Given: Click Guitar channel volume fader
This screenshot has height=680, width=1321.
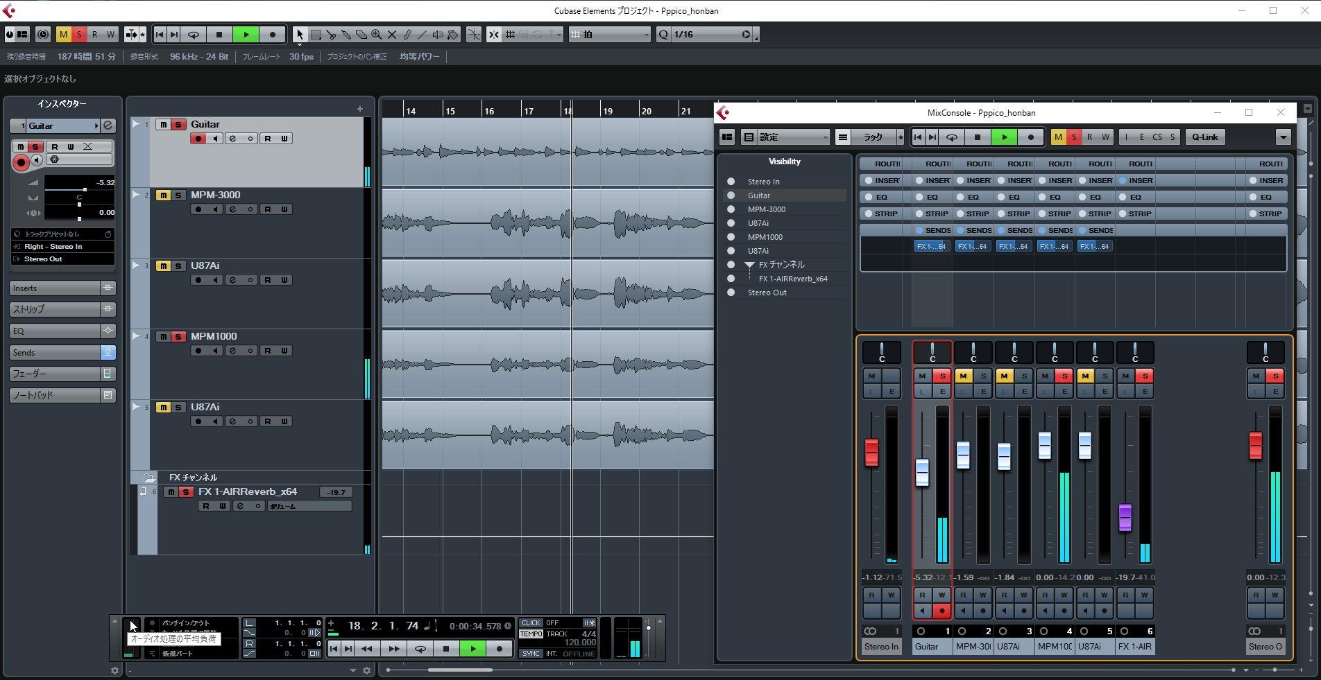Looking at the screenshot, I should 922,471.
